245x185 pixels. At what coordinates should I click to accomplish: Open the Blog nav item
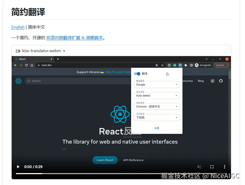(x=201, y=81)
